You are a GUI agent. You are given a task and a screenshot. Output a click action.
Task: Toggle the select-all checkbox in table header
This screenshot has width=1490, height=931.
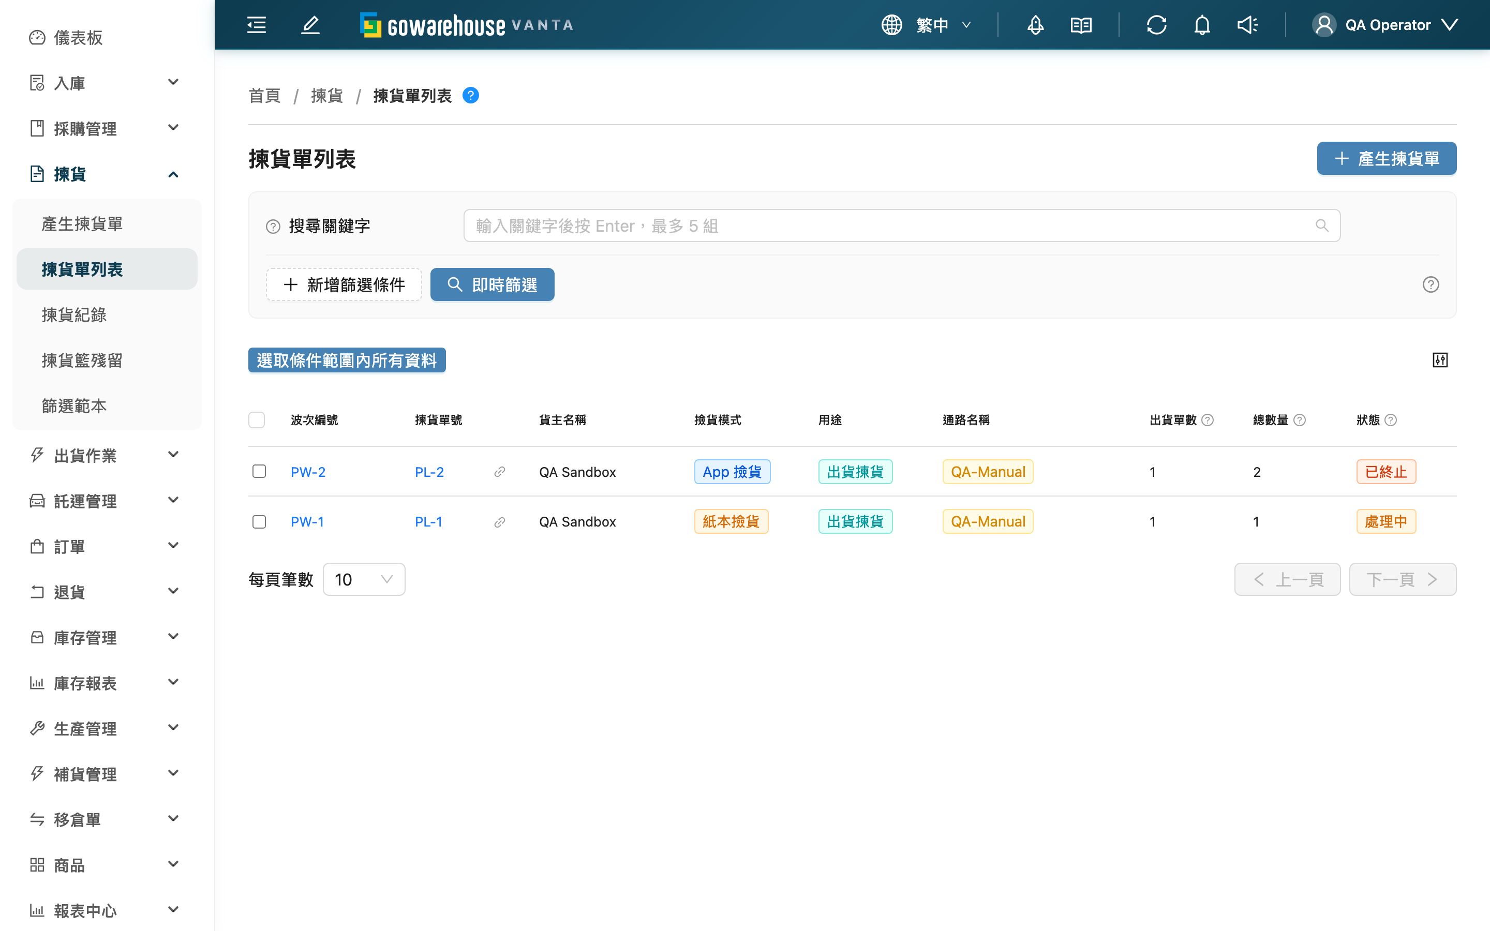257,420
